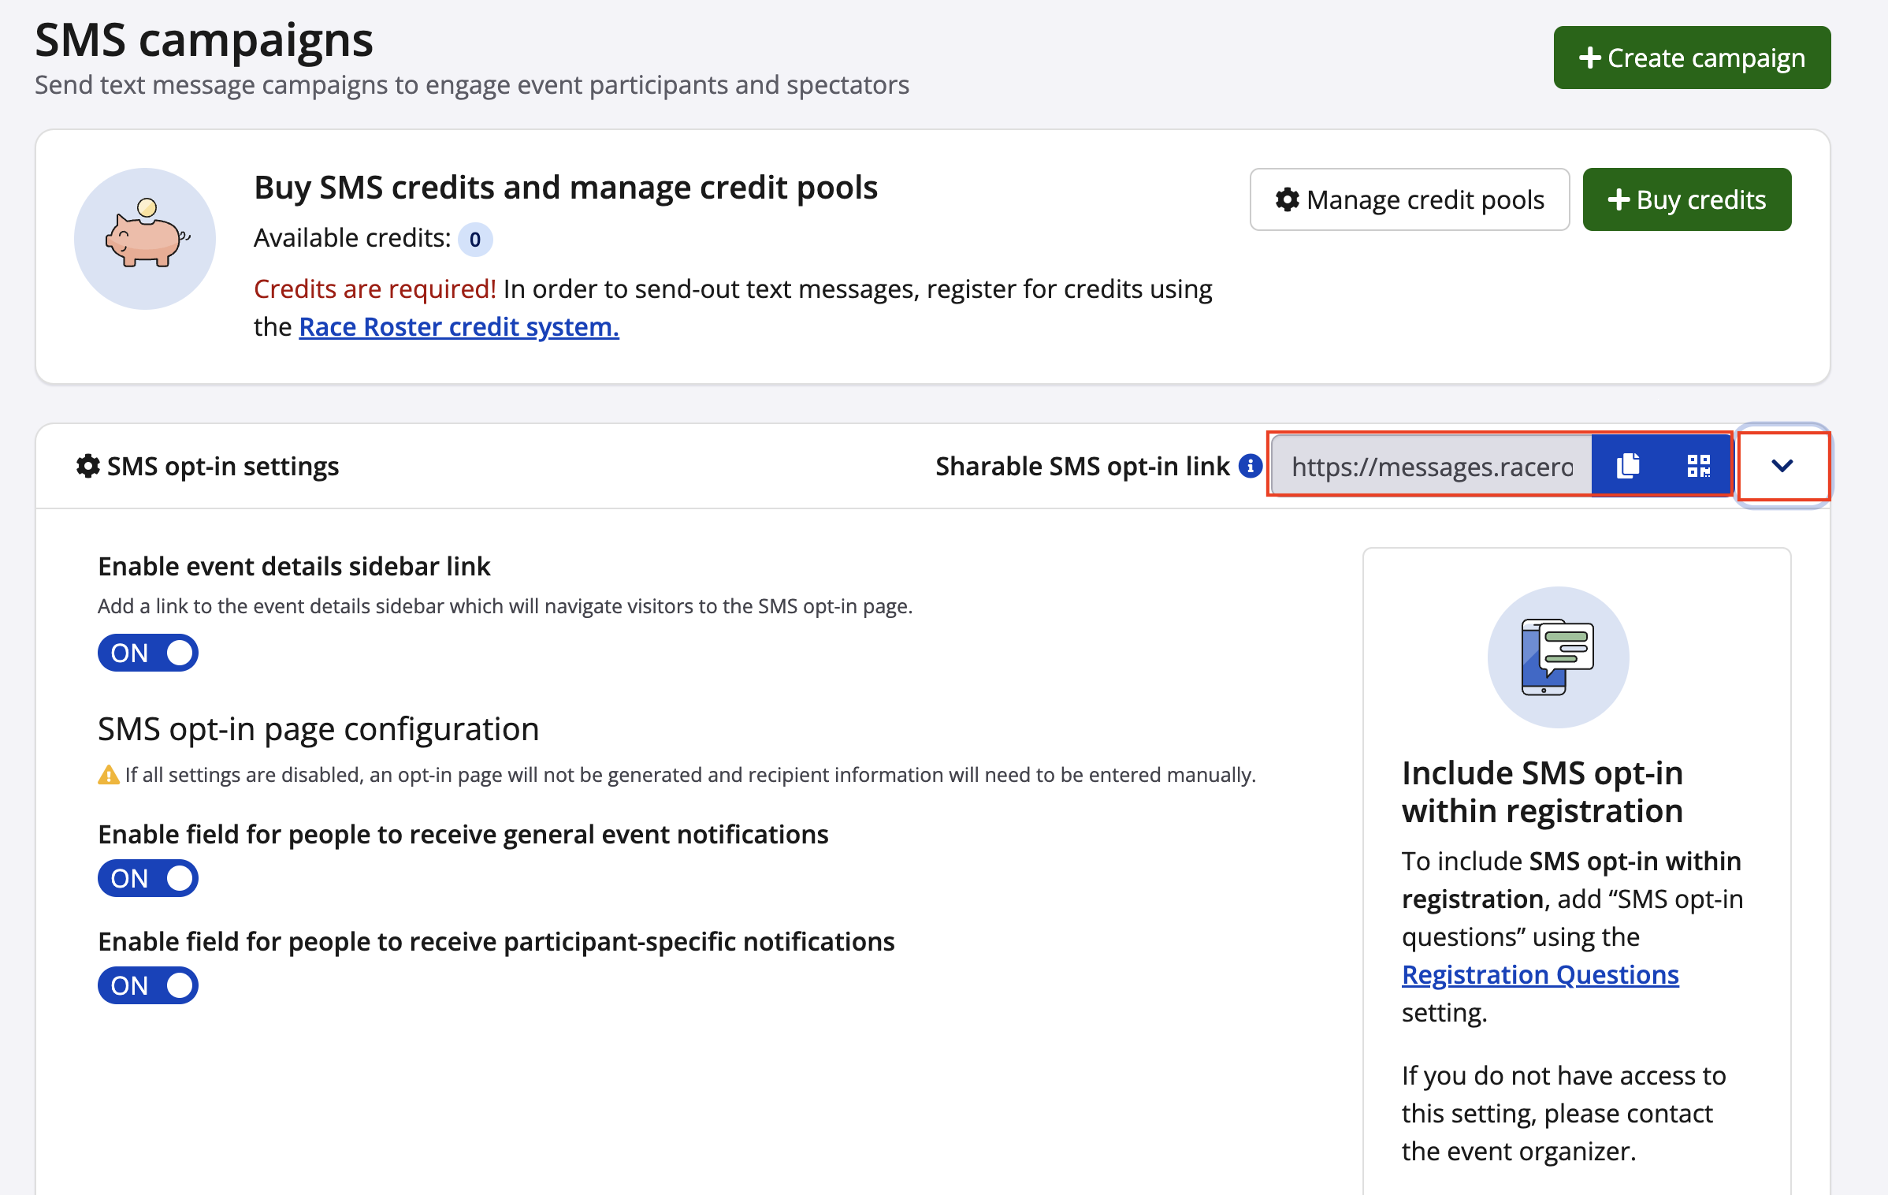Follow the Registration Questions link
The height and width of the screenshot is (1195, 1888).
click(x=1540, y=975)
